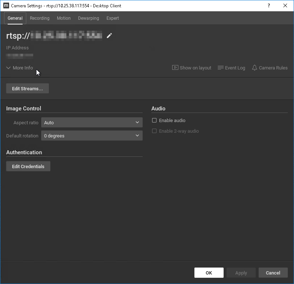
Task: Open the Default rotation dropdown
Action: pyautogui.click(x=92, y=136)
